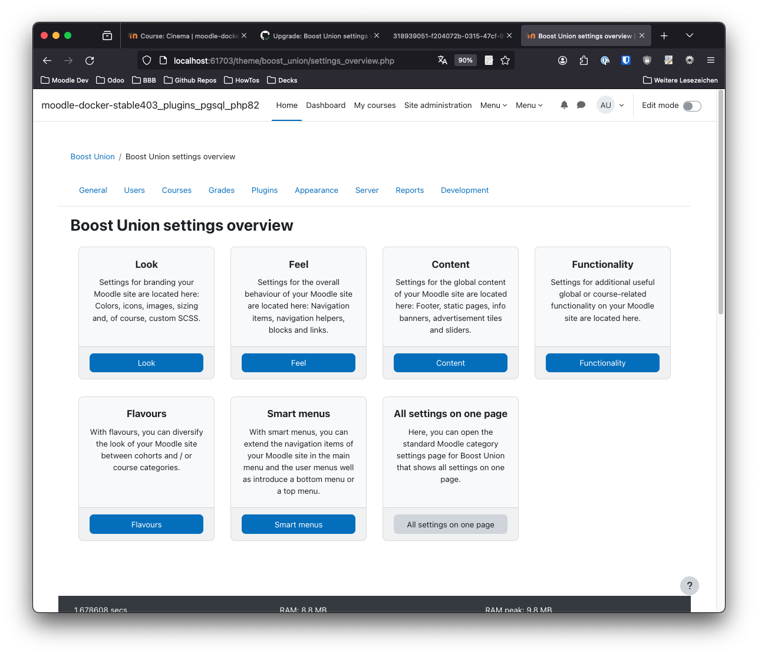
Task: Click the padlock shield extension icon
Action: tap(647, 60)
